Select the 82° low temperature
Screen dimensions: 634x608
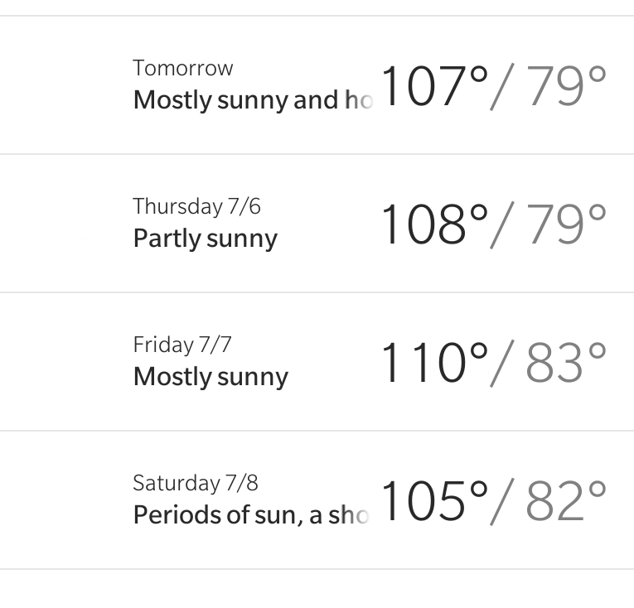567,501
